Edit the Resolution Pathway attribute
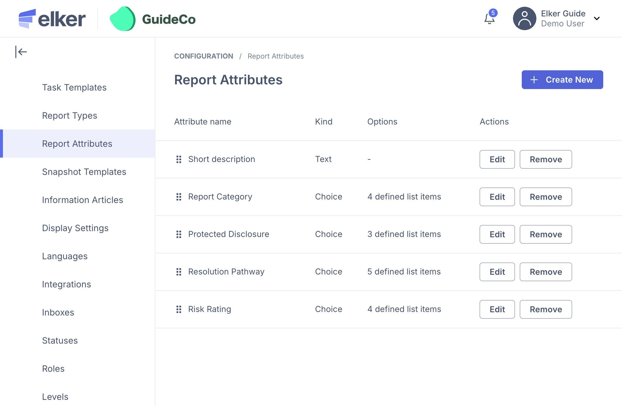 [x=497, y=272]
